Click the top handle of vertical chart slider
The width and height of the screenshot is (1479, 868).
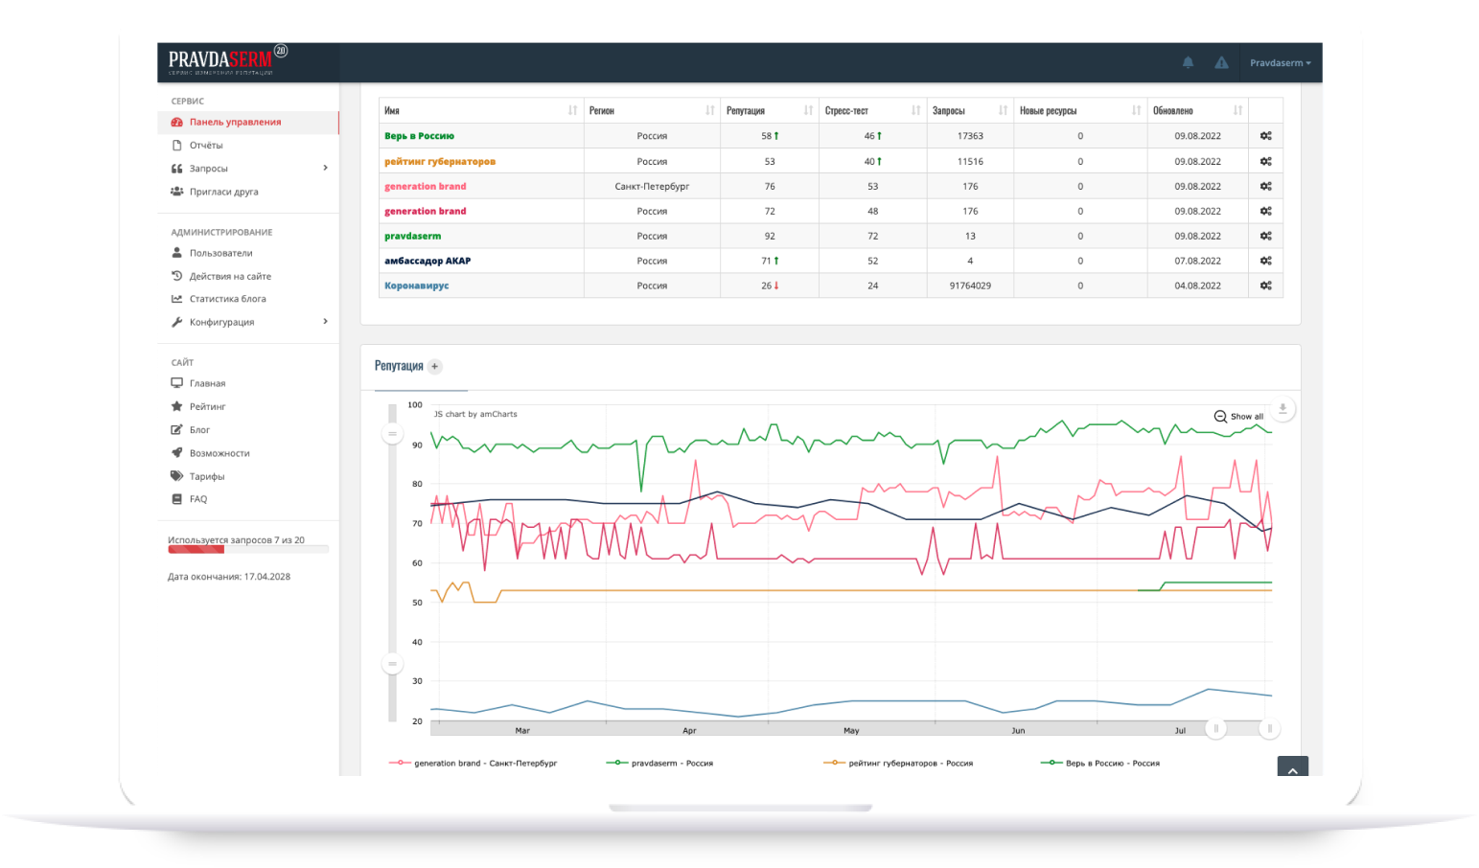[x=391, y=434]
